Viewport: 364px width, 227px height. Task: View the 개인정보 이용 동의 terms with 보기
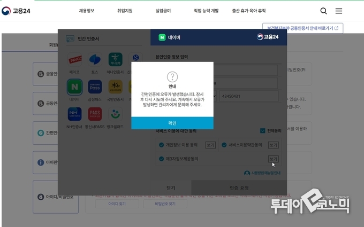pyautogui.click(x=210, y=145)
